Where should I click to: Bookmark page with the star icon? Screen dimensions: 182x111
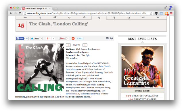point(151,13)
